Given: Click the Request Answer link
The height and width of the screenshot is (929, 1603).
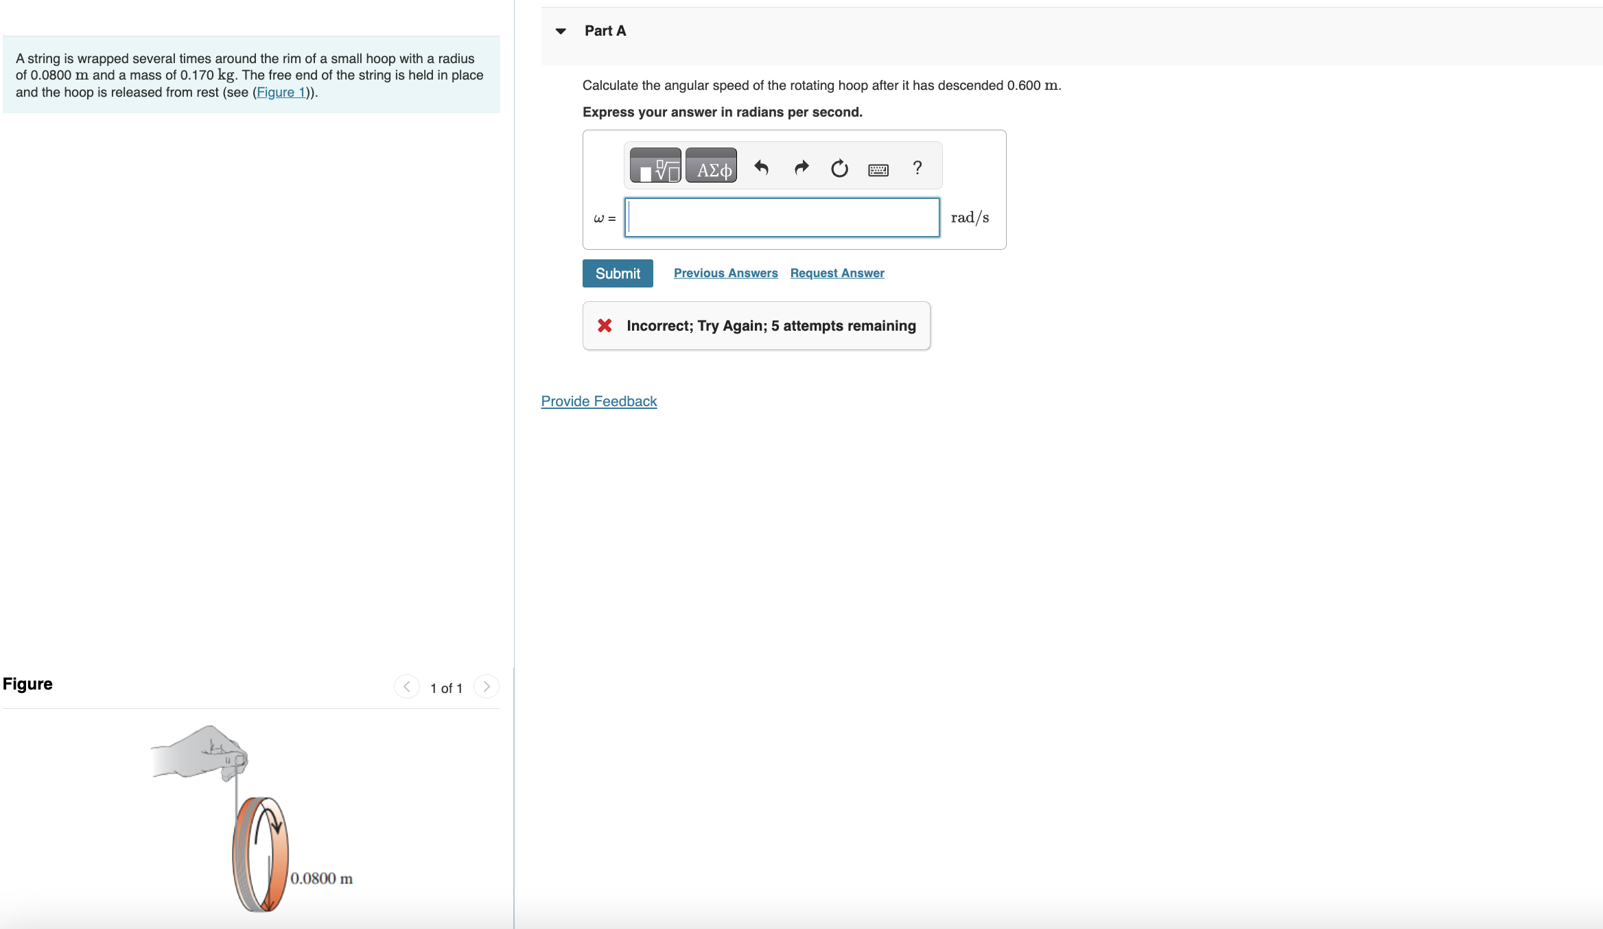Looking at the screenshot, I should [837, 273].
